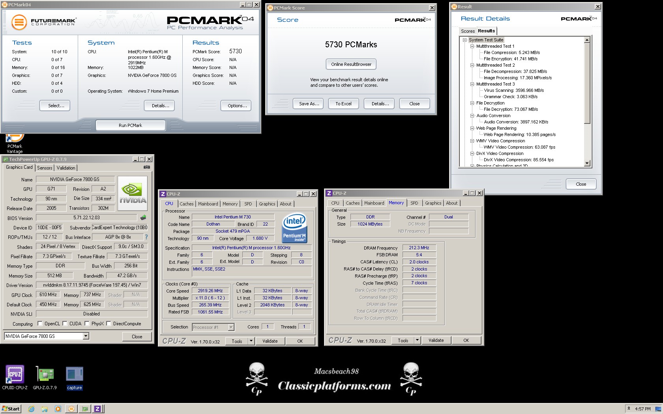
Task: Click the AGP bus interface question mark icon
Action: 146,237
